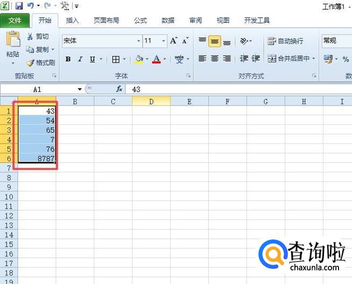Click cell containing 8787
Viewport: 352px width, 284px height.
[37, 158]
